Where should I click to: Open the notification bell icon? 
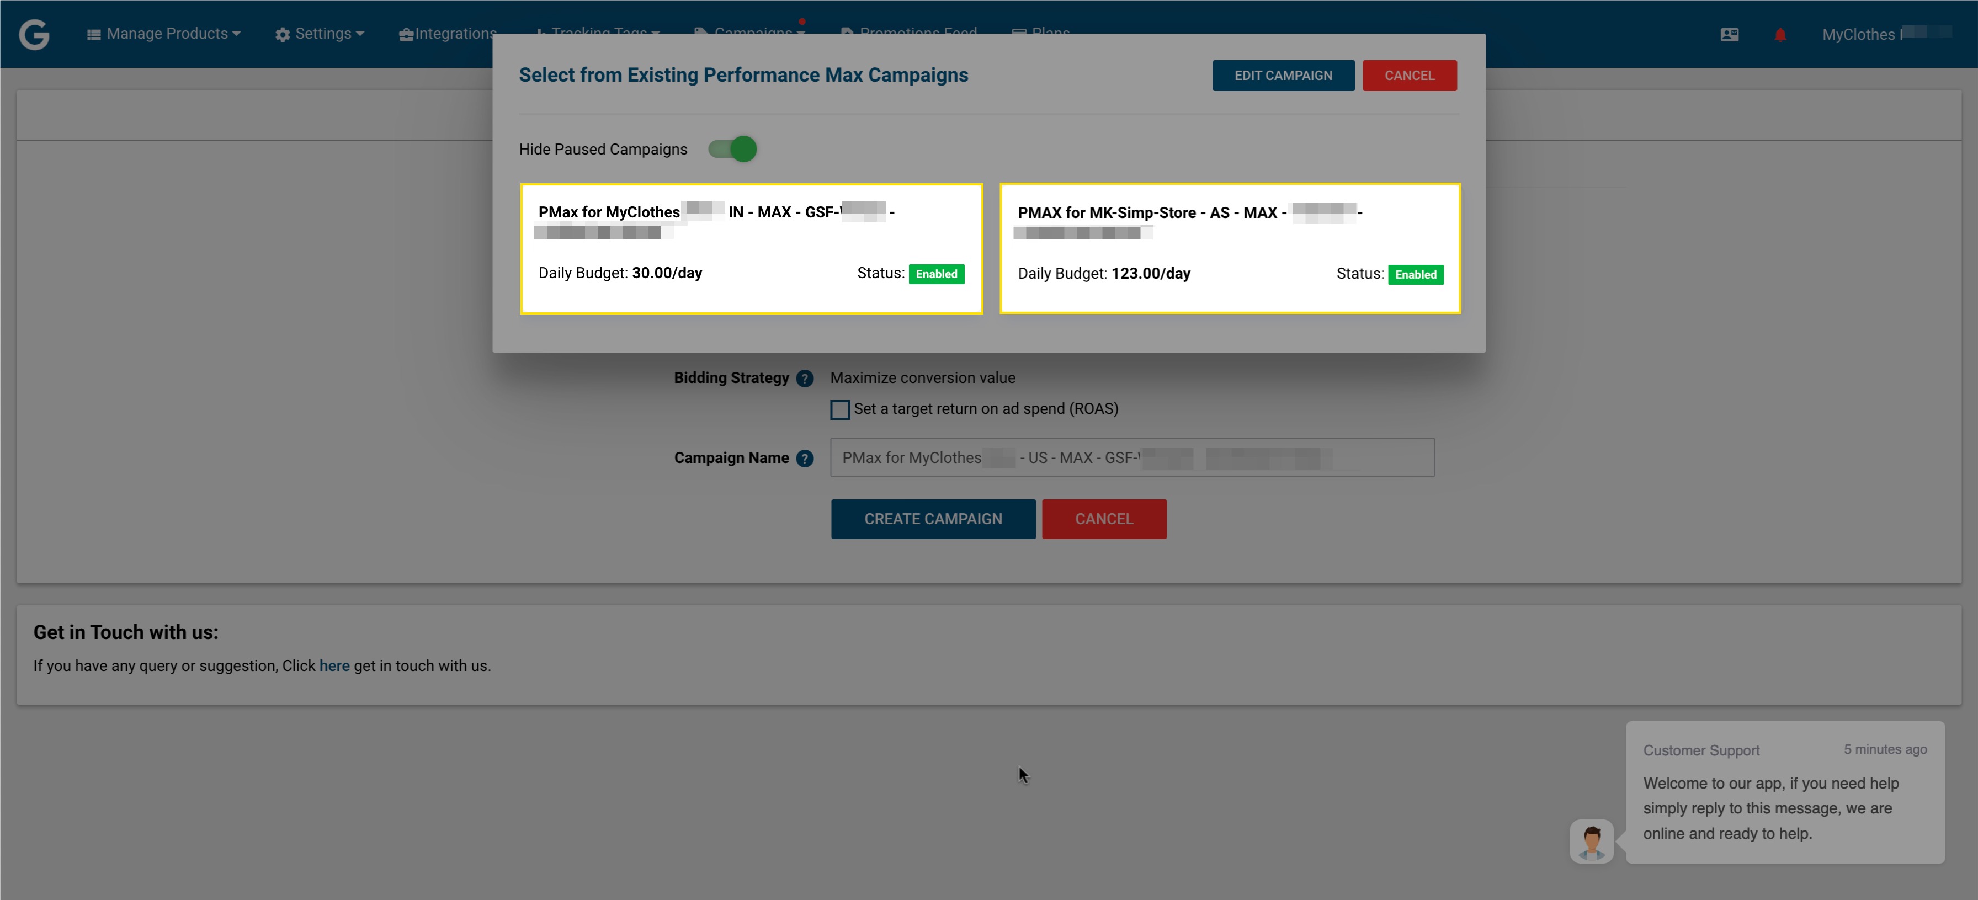1780,35
